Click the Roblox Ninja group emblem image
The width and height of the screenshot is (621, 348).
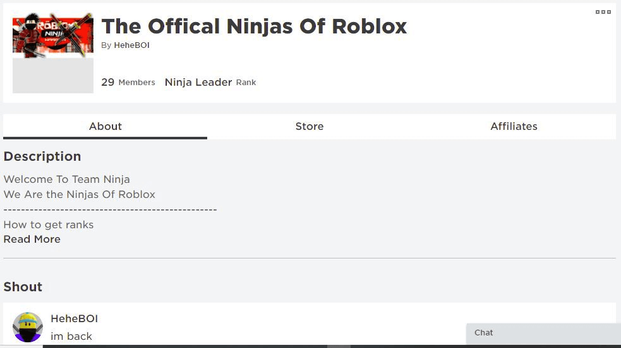[53, 35]
